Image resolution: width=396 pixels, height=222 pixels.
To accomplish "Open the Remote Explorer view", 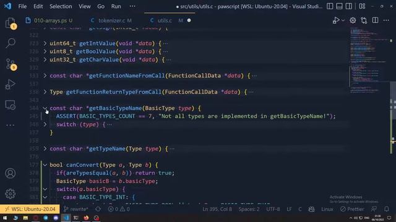I will 11,105.
